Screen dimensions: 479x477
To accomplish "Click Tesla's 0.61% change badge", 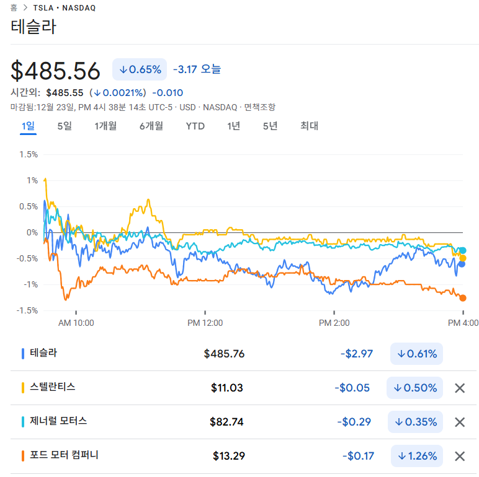I will (x=416, y=354).
